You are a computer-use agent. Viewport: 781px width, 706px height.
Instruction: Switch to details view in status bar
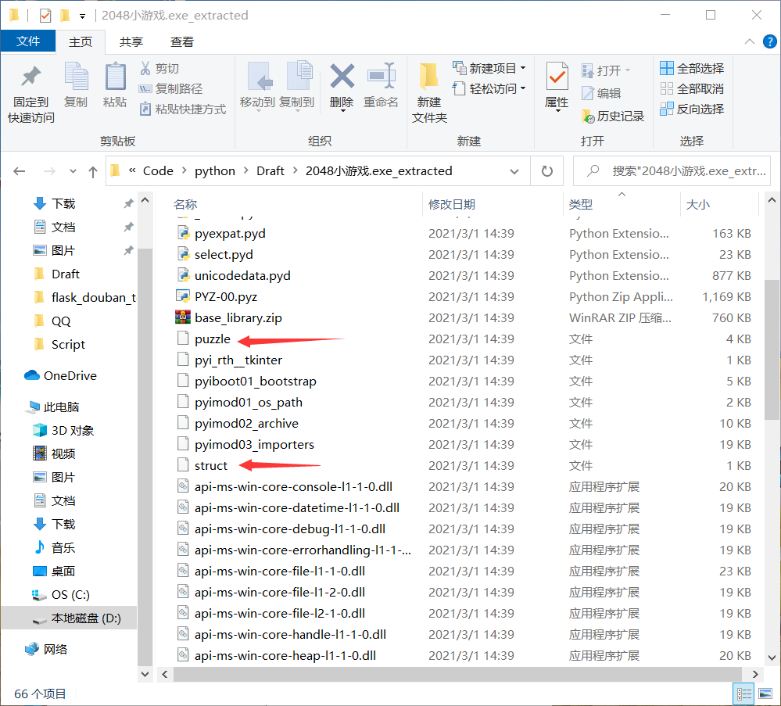click(x=744, y=693)
